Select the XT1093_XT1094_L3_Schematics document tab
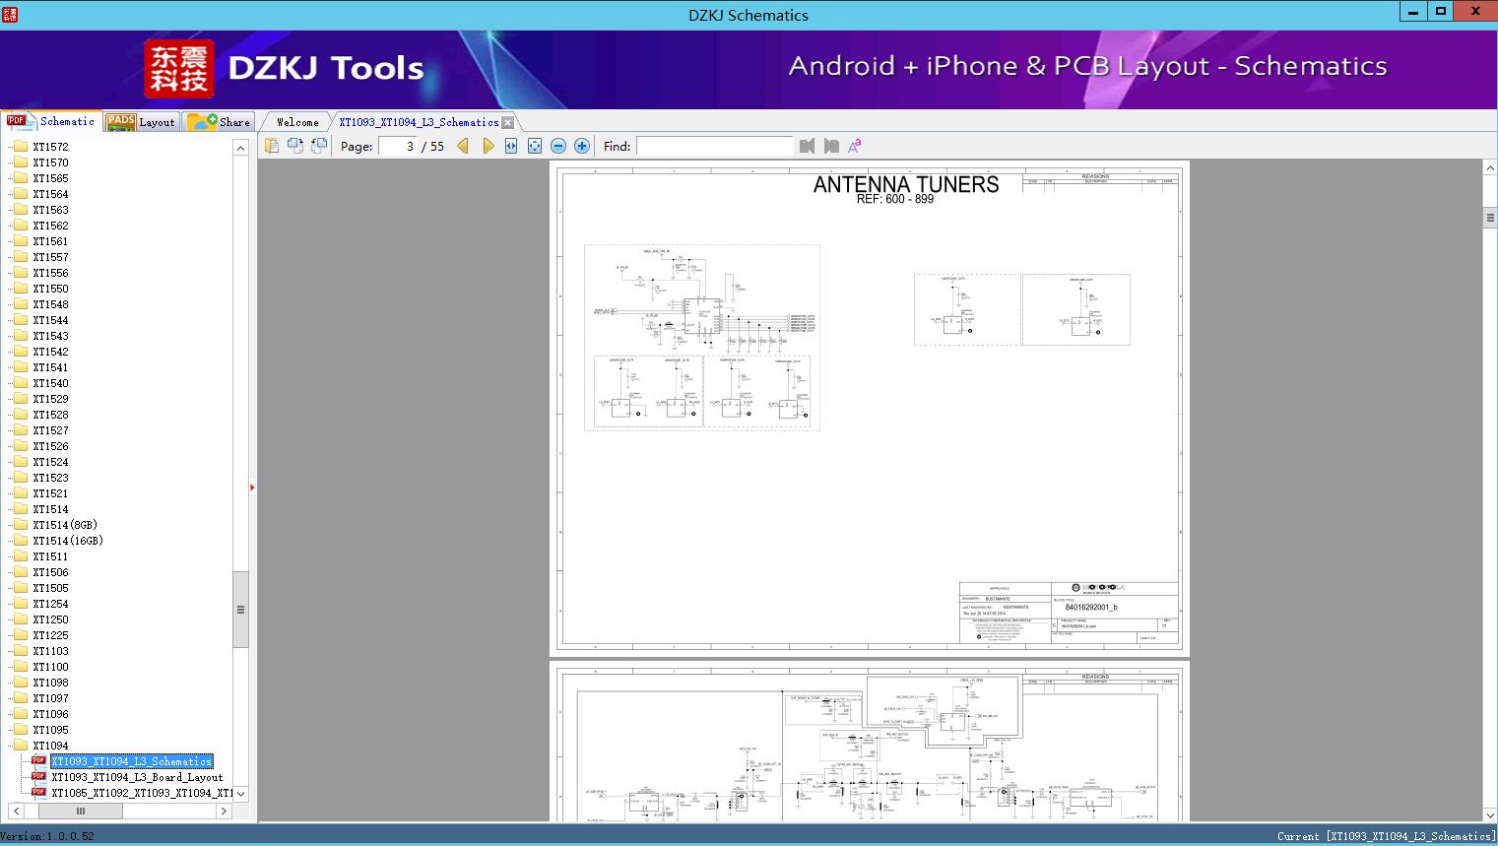The height and width of the screenshot is (846, 1498). pos(419,122)
